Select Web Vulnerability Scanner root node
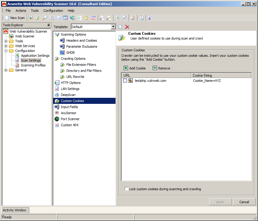258x221 pixels. tap(28, 31)
